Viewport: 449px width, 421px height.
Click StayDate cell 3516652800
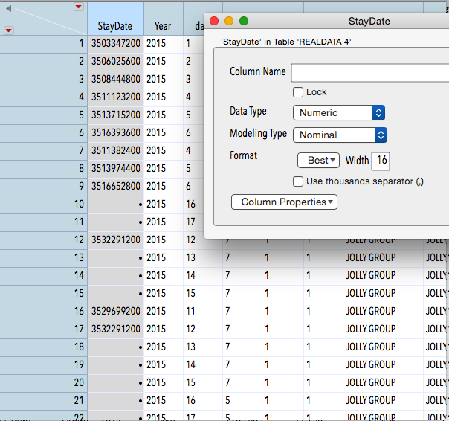click(116, 186)
